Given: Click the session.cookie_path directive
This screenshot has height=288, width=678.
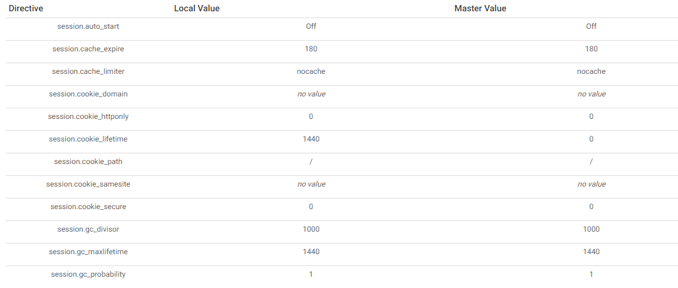Looking at the screenshot, I should [x=88, y=162].
